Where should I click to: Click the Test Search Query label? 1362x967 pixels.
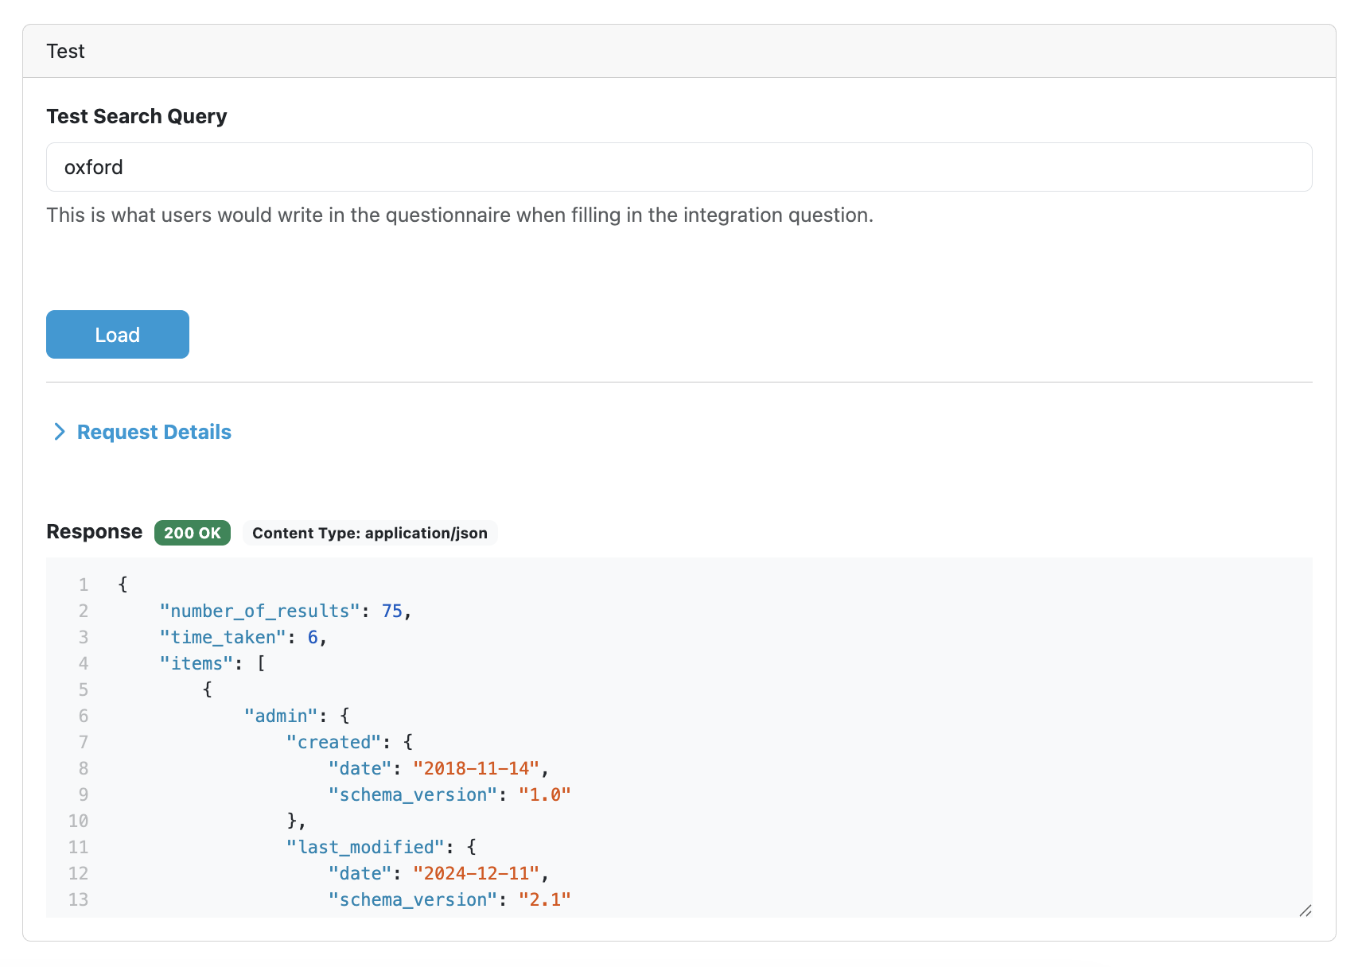pyautogui.click(x=137, y=116)
